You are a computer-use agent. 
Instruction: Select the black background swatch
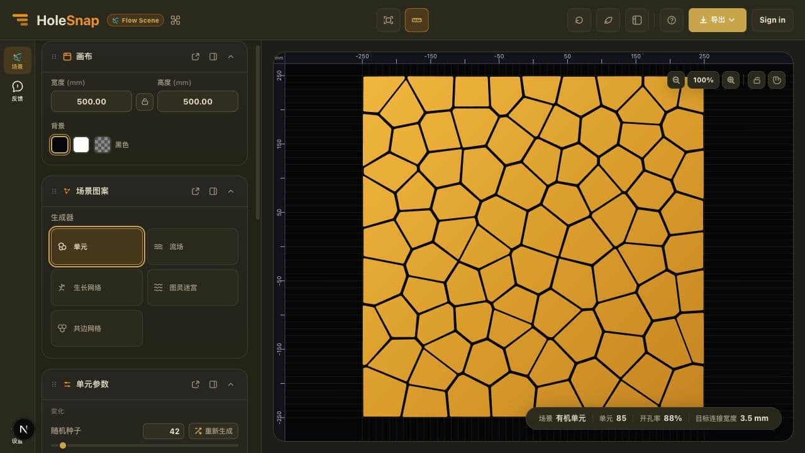[60, 145]
